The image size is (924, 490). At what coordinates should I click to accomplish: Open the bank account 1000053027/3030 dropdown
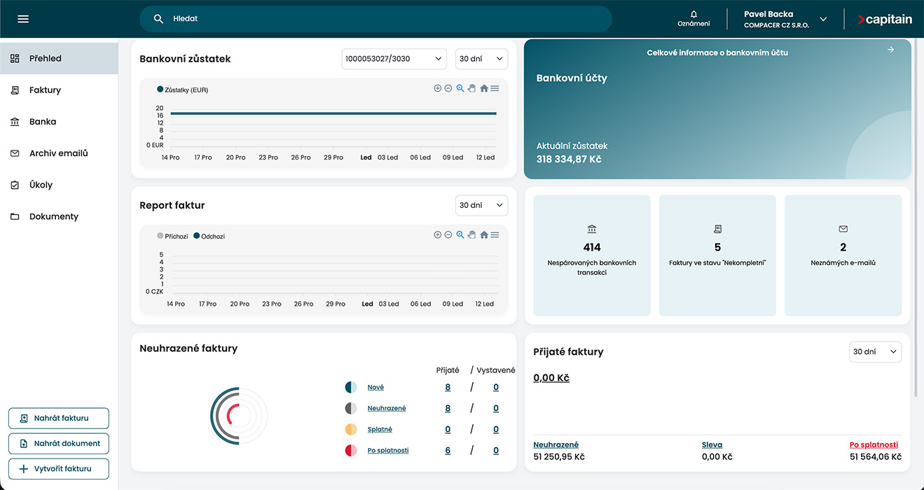coord(394,59)
